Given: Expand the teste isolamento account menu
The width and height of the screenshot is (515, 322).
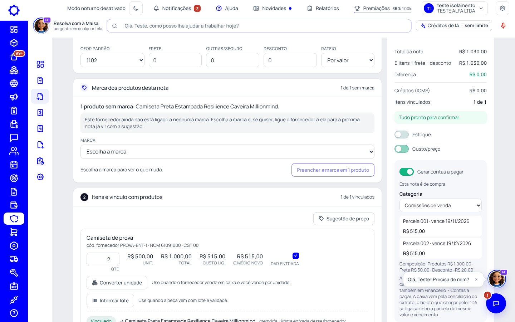Looking at the screenshot, I should point(455,8).
